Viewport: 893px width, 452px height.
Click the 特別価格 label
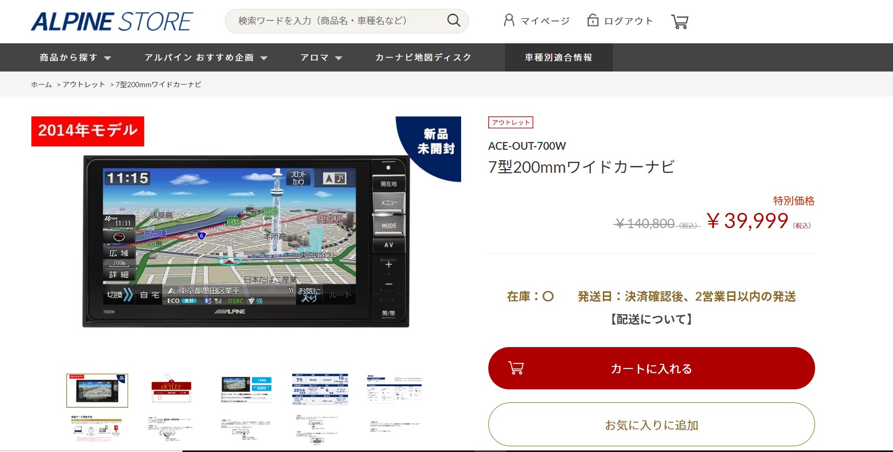[794, 201]
